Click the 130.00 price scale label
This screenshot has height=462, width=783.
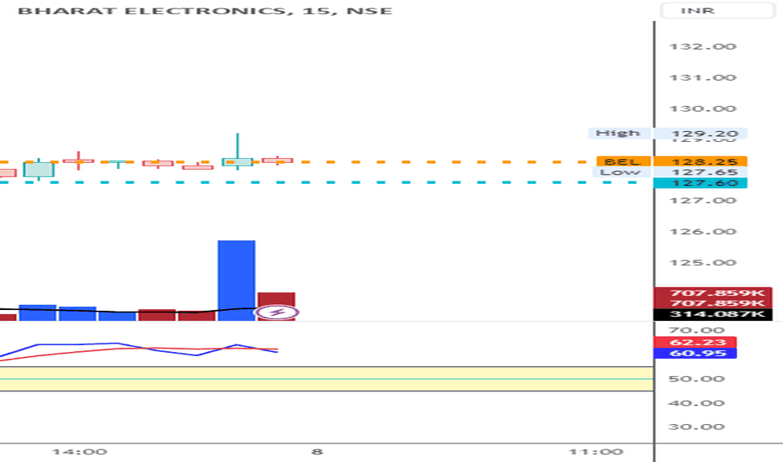pos(702,108)
